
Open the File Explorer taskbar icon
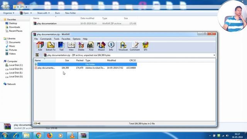(27, 136)
